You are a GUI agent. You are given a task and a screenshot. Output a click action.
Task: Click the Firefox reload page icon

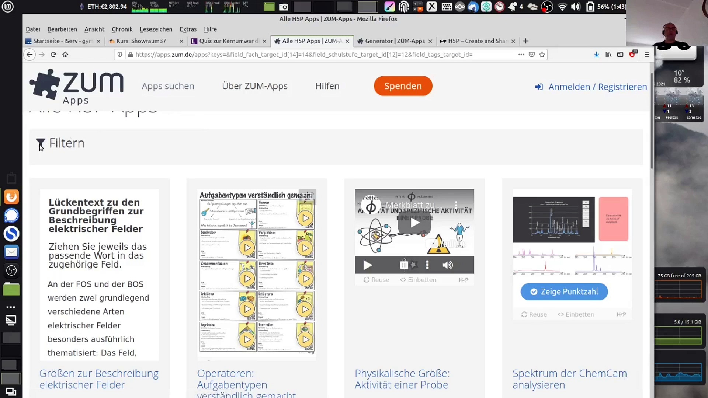[x=53, y=55]
